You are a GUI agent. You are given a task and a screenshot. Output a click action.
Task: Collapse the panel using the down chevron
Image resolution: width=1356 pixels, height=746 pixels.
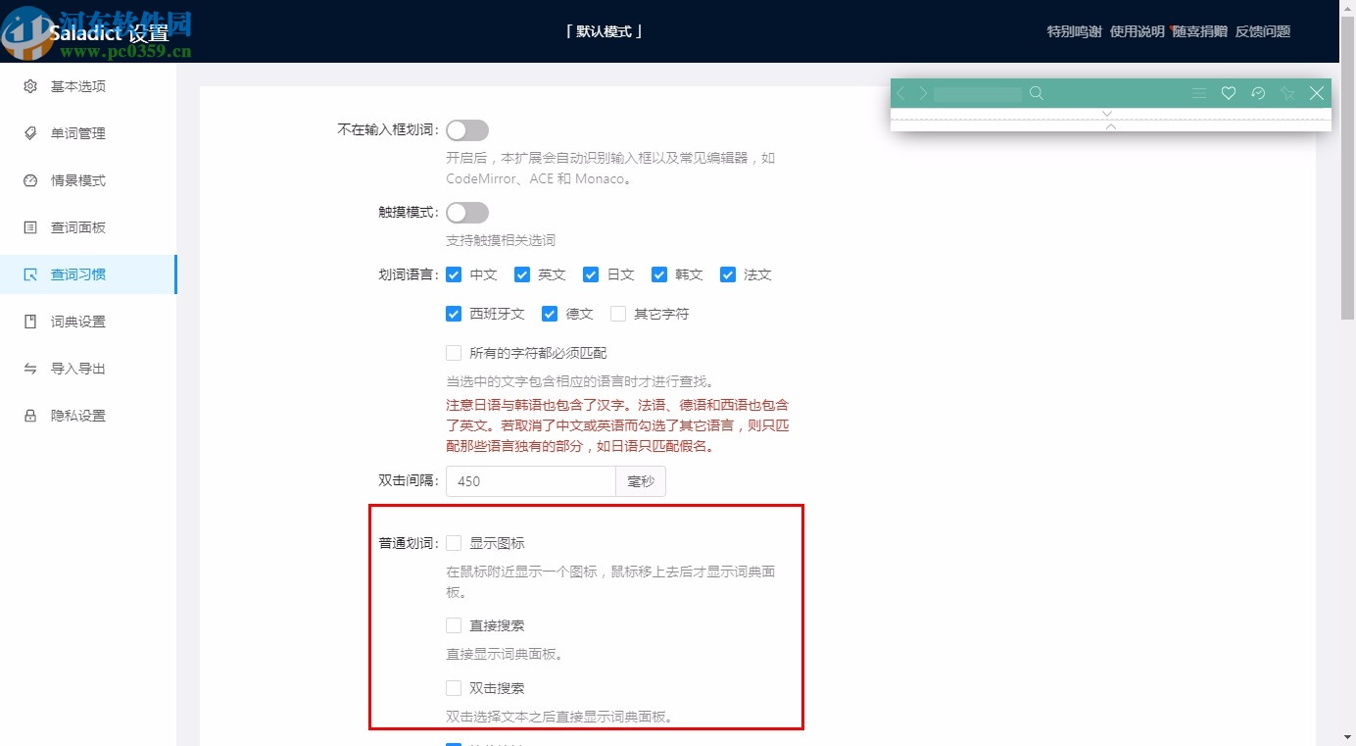(1107, 113)
